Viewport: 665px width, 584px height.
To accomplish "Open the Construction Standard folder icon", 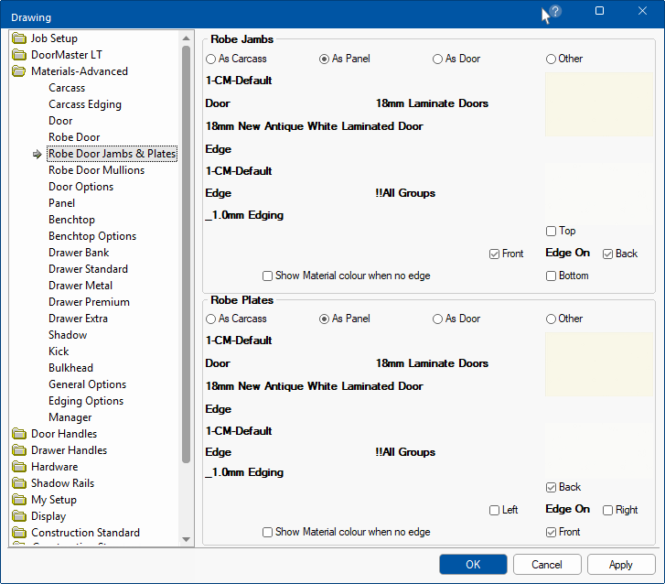I will pyautogui.click(x=19, y=533).
